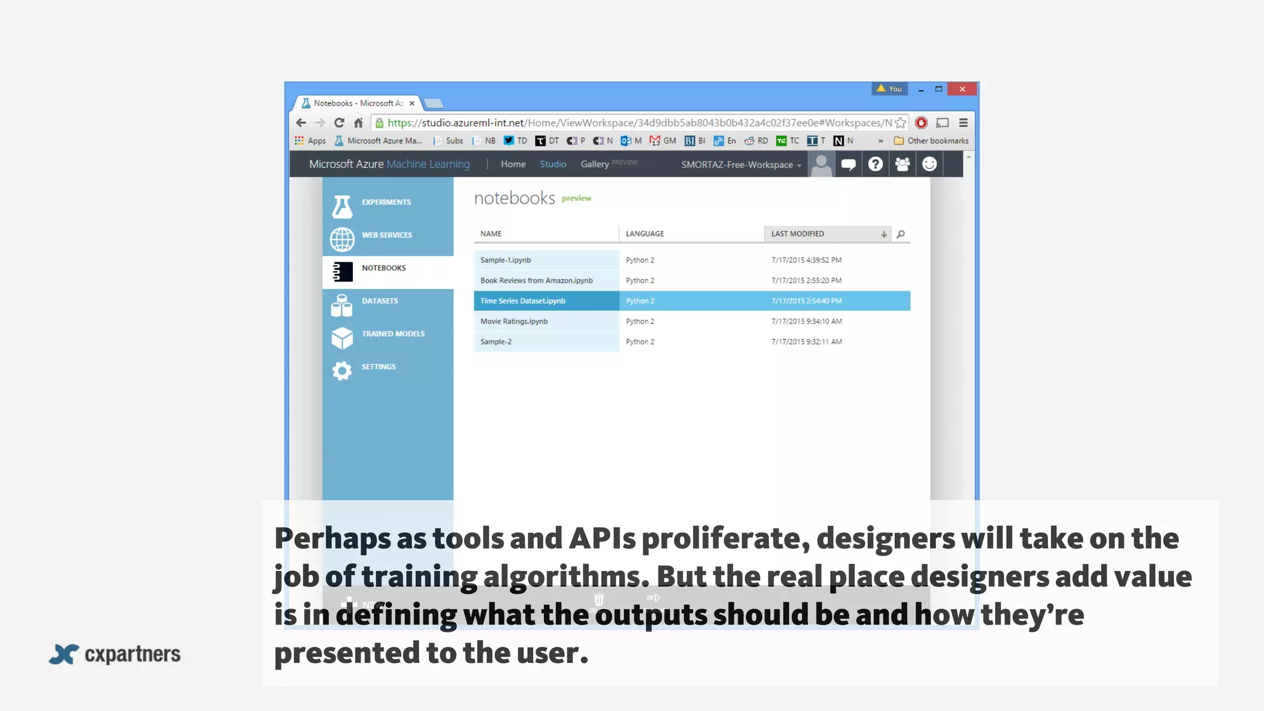
Task: Sort by Language column header
Action: point(691,234)
